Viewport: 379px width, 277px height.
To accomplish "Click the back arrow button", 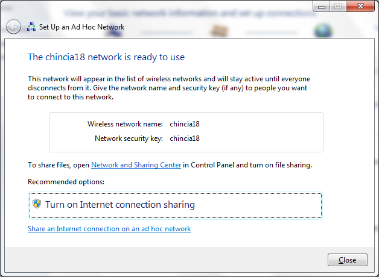I will [x=13, y=26].
